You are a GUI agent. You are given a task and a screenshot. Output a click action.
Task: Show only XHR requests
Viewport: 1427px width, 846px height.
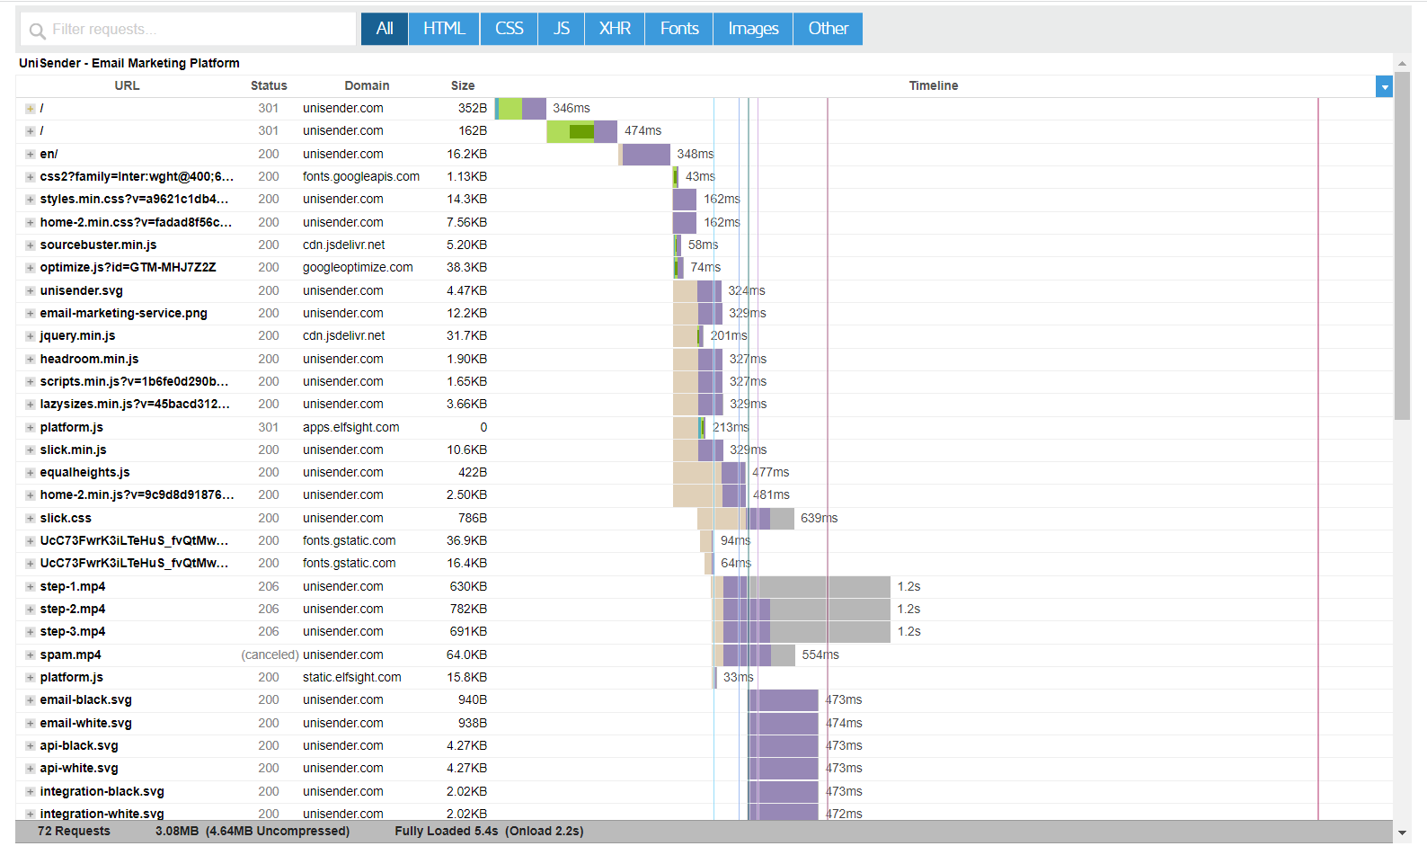(615, 29)
